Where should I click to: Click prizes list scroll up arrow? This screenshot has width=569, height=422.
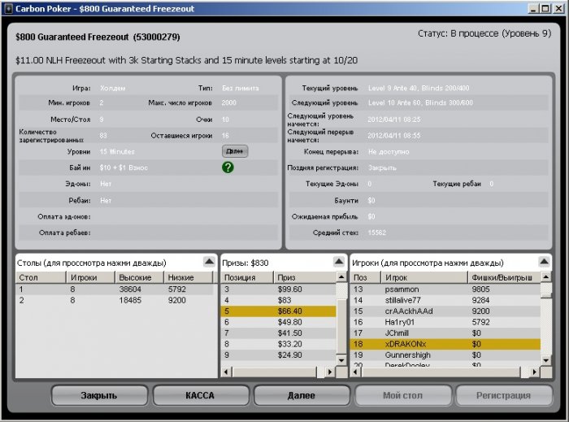pos(341,277)
